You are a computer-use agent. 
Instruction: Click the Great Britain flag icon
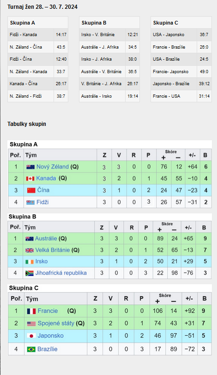click(x=30, y=250)
